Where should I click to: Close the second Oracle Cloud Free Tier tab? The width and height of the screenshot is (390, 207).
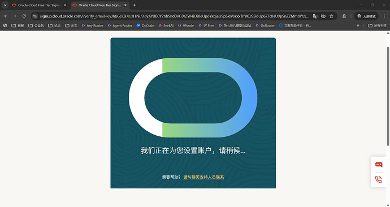coord(125,5)
